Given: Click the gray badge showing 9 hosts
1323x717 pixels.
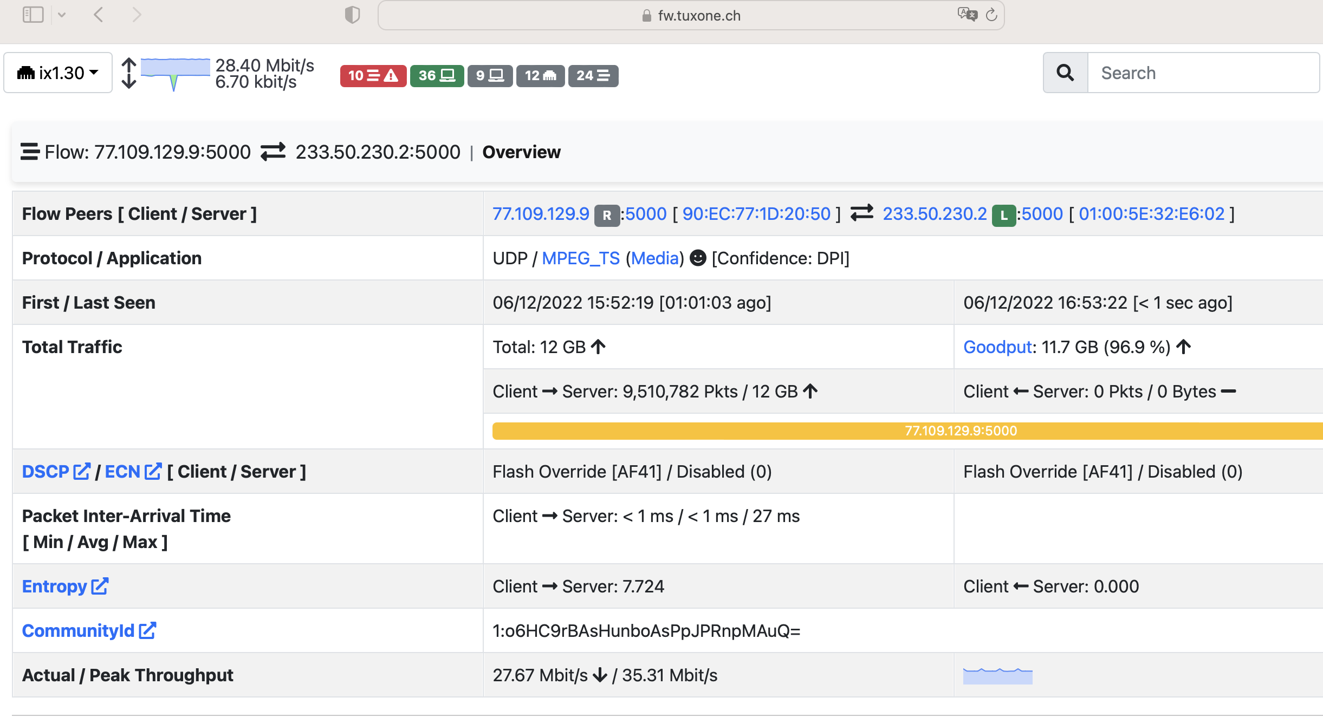Looking at the screenshot, I should click(490, 75).
